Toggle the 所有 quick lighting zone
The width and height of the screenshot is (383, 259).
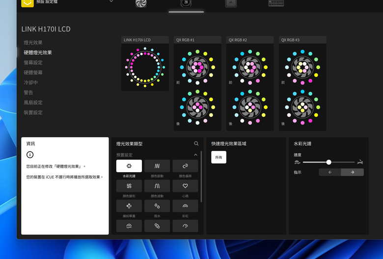(219, 157)
